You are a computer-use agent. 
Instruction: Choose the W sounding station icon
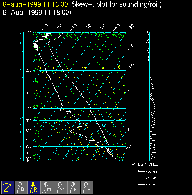pos(61,187)
